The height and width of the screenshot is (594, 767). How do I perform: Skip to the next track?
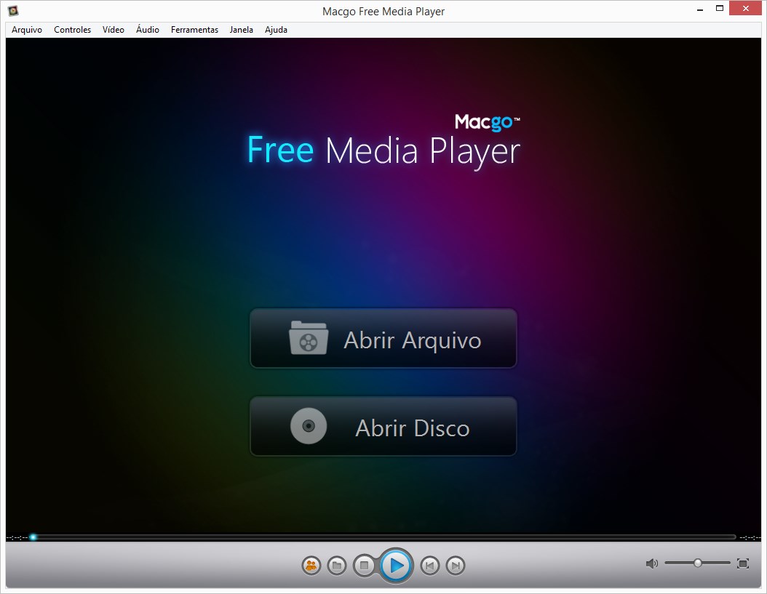coord(456,566)
